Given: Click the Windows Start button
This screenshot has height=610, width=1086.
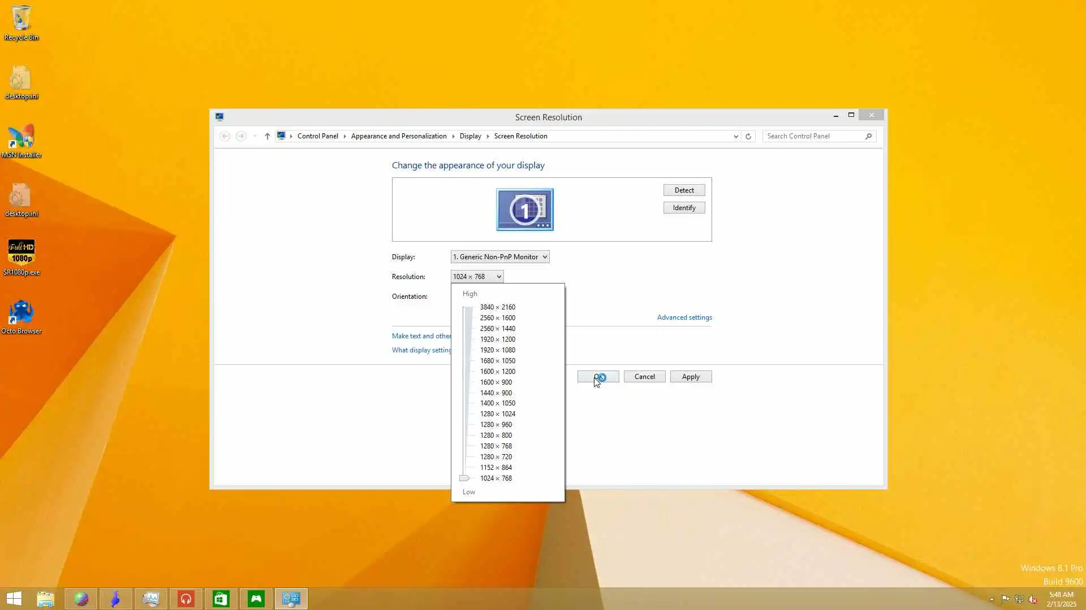Looking at the screenshot, I should click(x=14, y=599).
